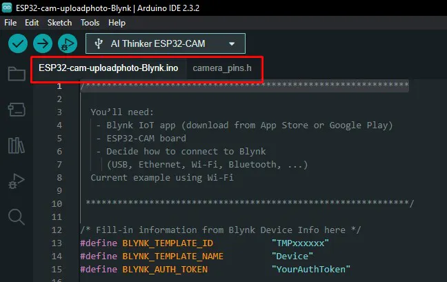Click line number 1 in the gutter

[59, 86]
